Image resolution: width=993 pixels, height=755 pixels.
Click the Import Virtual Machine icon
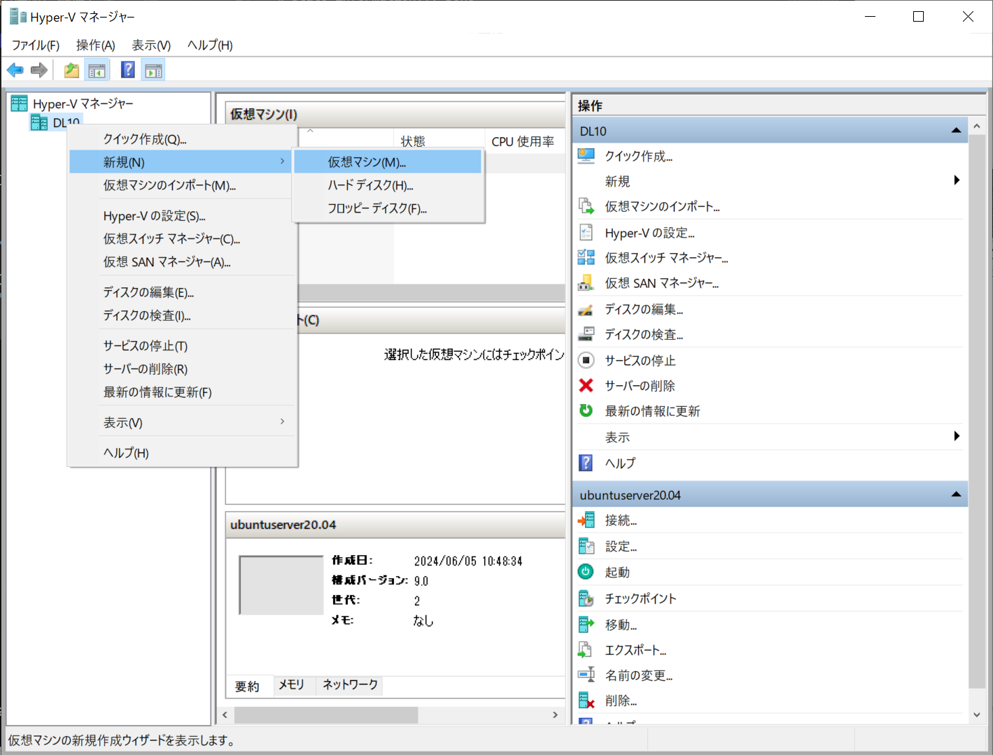[586, 206]
